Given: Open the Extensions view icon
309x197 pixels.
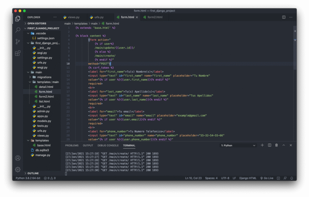Looking at the screenshot, I should point(18,53).
